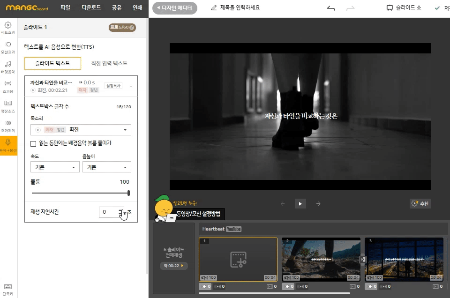The width and height of the screenshot is (450, 298).
Task: Click the play button below the preview
Action: coord(300,204)
